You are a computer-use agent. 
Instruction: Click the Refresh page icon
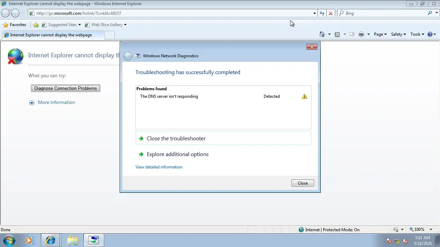tap(322, 13)
